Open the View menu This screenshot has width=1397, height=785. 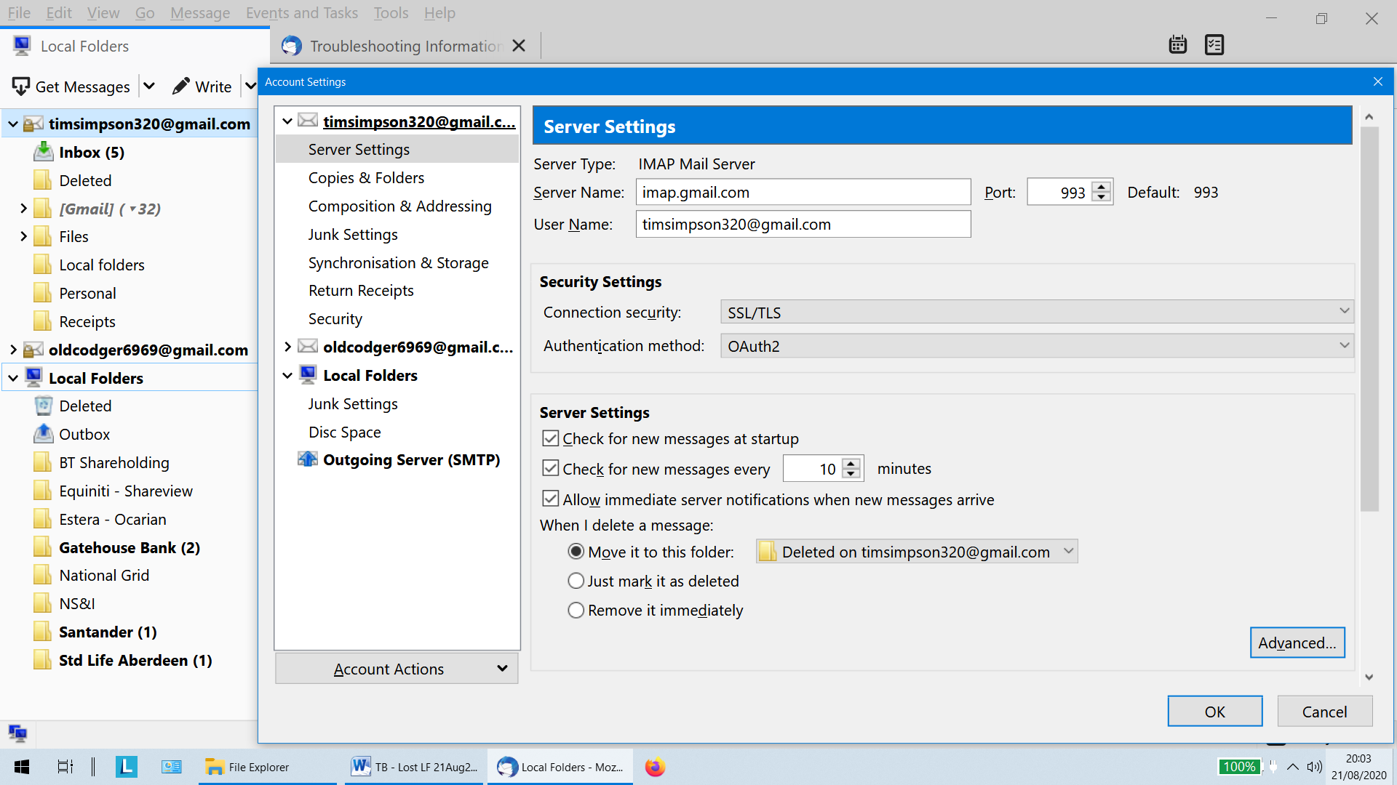point(103,13)
